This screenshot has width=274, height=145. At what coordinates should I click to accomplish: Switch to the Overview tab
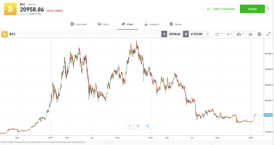click(79, 24)
